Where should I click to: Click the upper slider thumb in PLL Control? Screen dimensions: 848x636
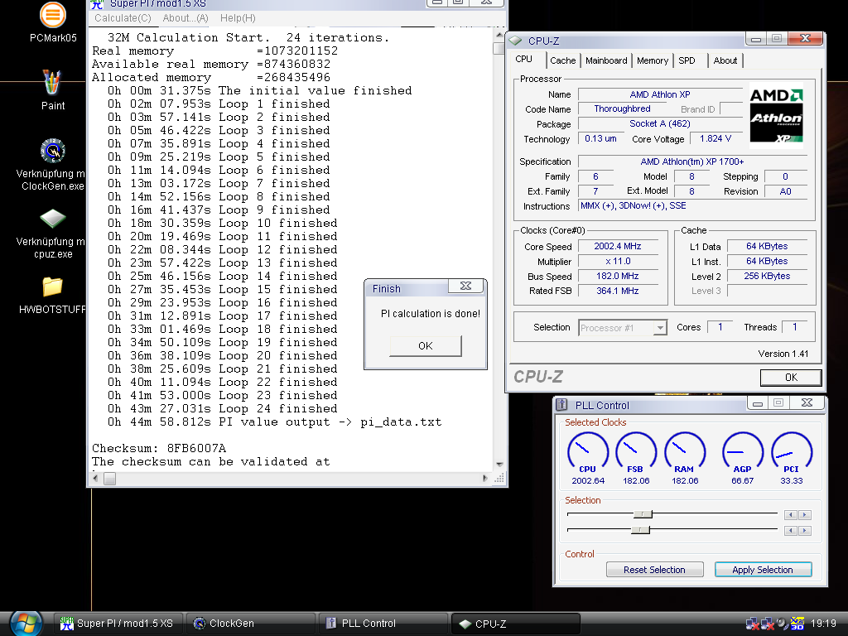coord(643,513)
